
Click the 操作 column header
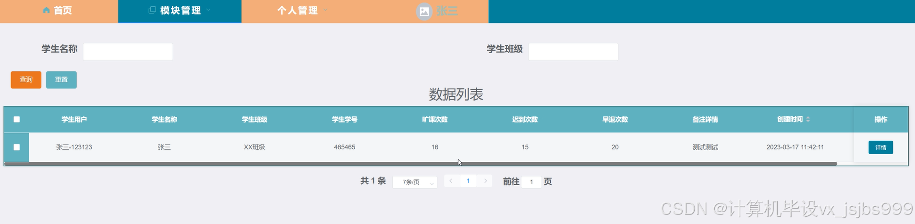[881, 120]
